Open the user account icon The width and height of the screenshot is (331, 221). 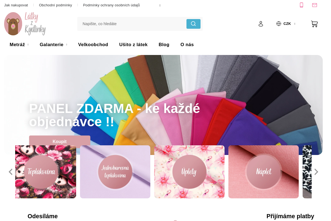pyautogui.click(x=261, y=24)
